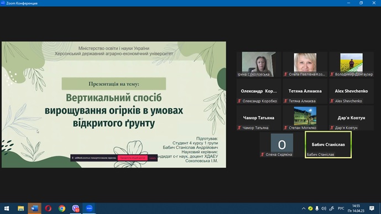Open Word from the taskbar

34,208
